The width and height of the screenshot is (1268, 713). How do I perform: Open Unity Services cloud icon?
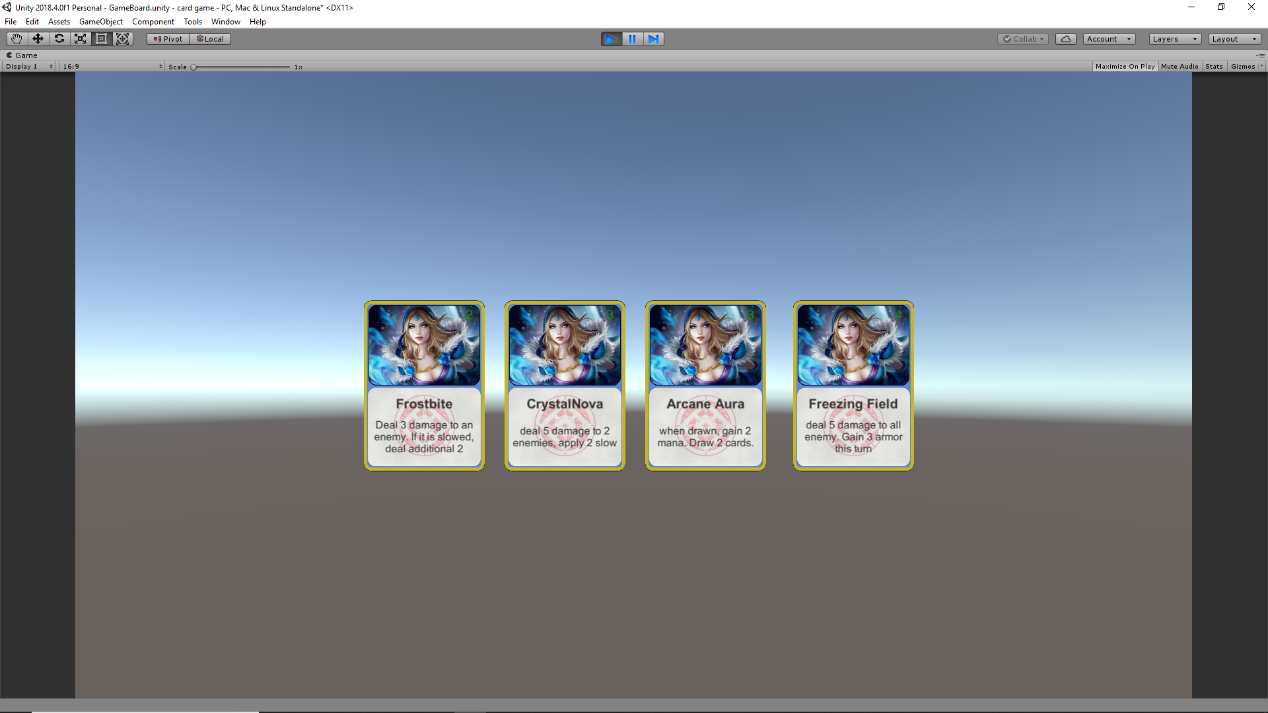(1066, 39)
